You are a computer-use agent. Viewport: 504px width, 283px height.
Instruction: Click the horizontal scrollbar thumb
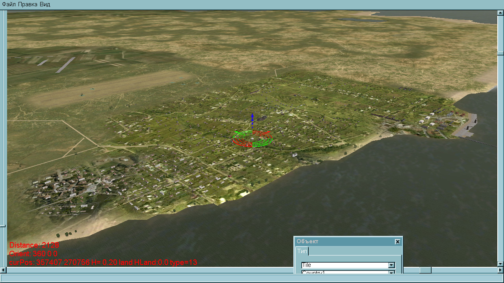point(425,270)
